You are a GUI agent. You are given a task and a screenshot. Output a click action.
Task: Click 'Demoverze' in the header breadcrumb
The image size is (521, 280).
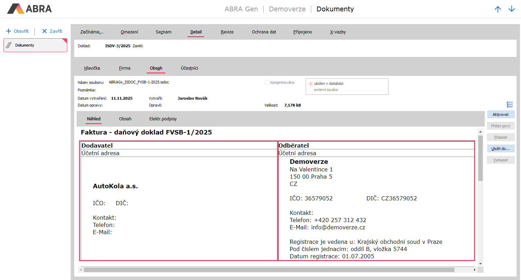point(287,9)
